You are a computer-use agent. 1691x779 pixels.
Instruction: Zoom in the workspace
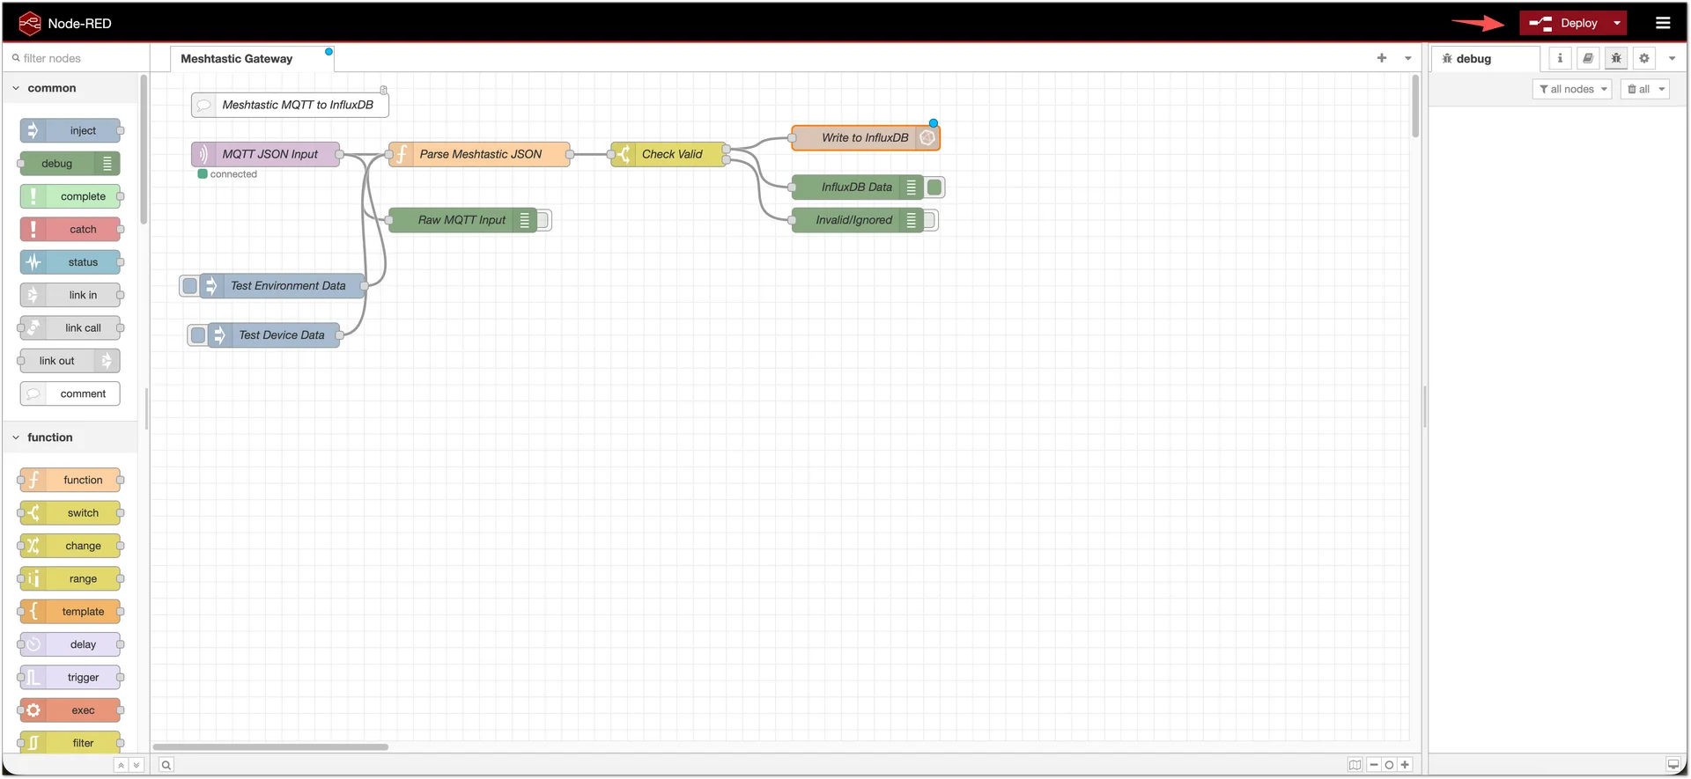point(1405,765)
